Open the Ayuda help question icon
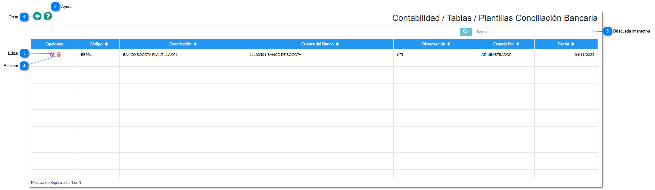655x190 pixels. (x=48, y=16)
